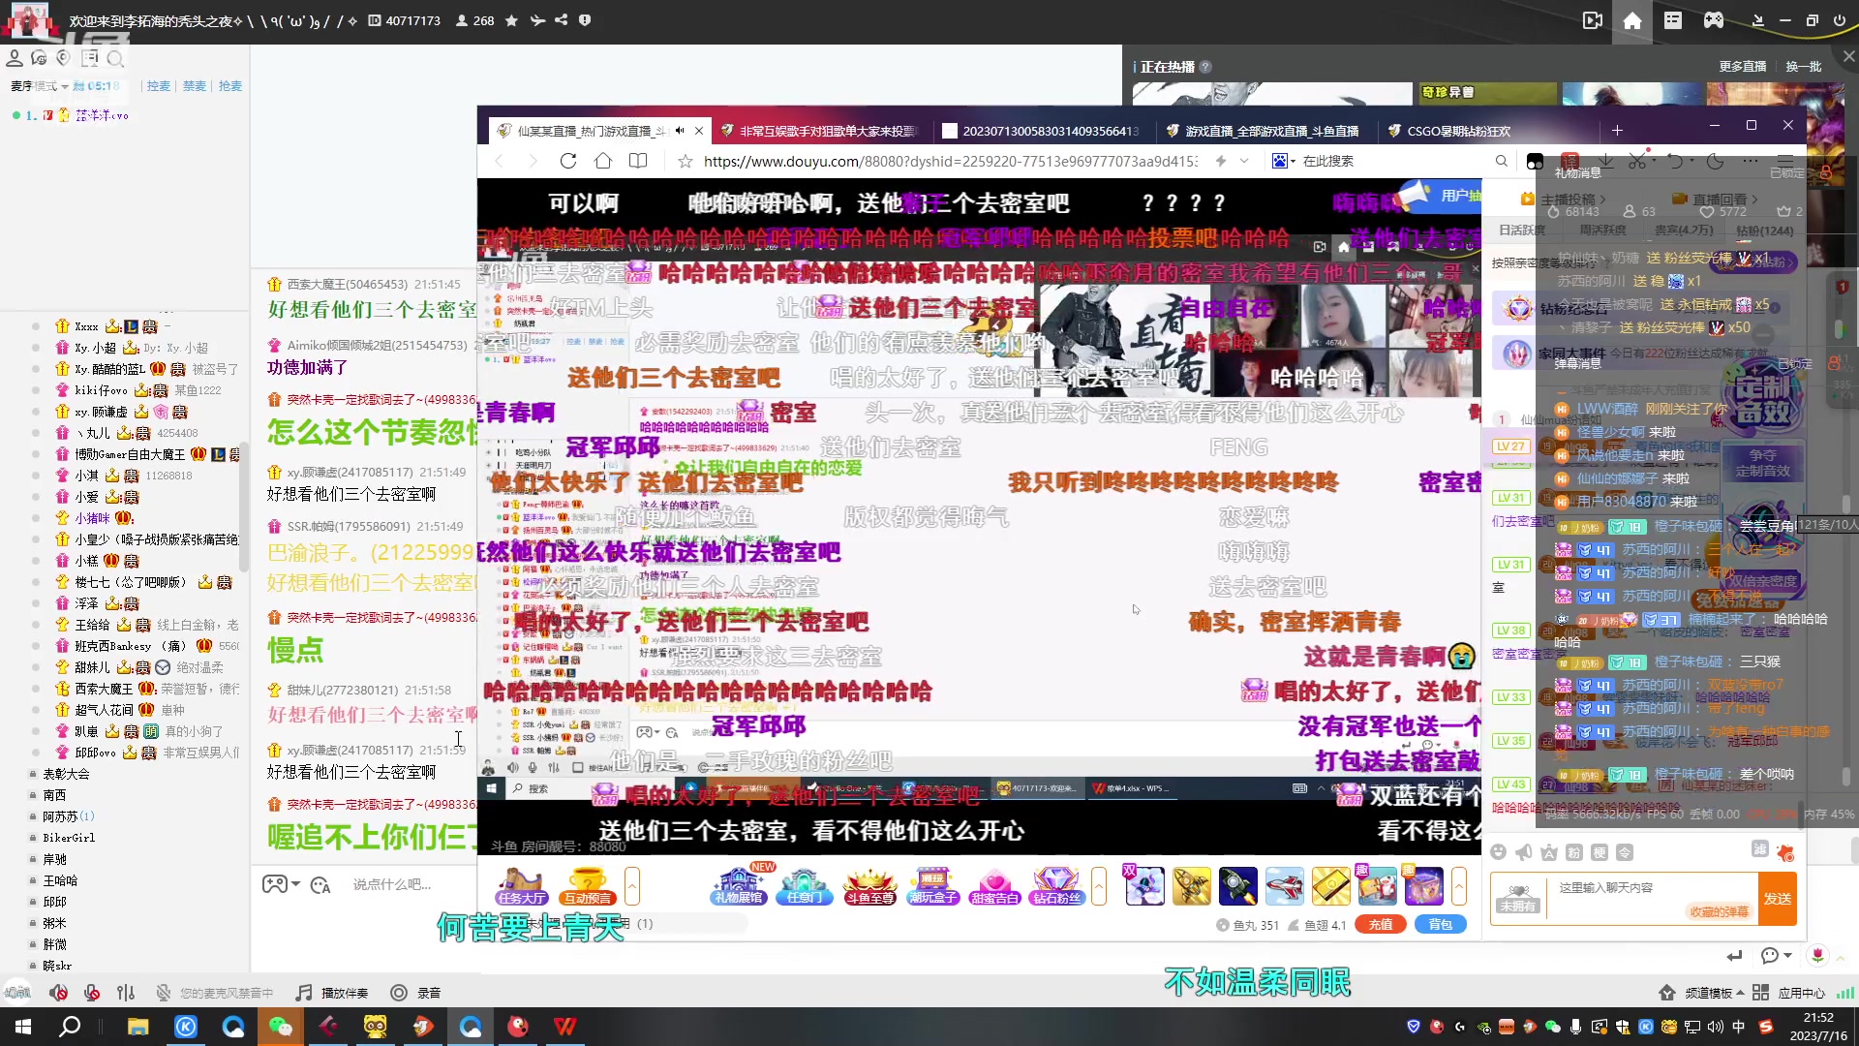1859x1046 pixels.
Task: Open the 麦序模式 dropdown
Action: (x=40, y=86)
